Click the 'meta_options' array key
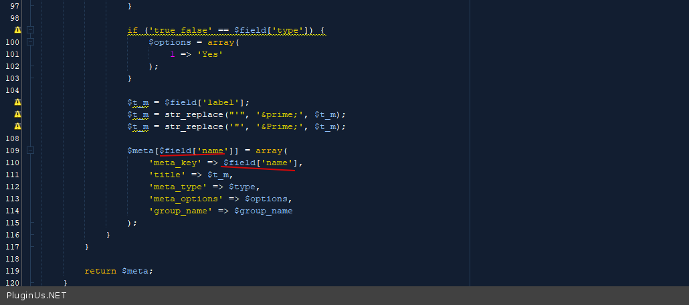Image resolution: width=689 pixels, height=305 pixels. click(x=186, y=199)
